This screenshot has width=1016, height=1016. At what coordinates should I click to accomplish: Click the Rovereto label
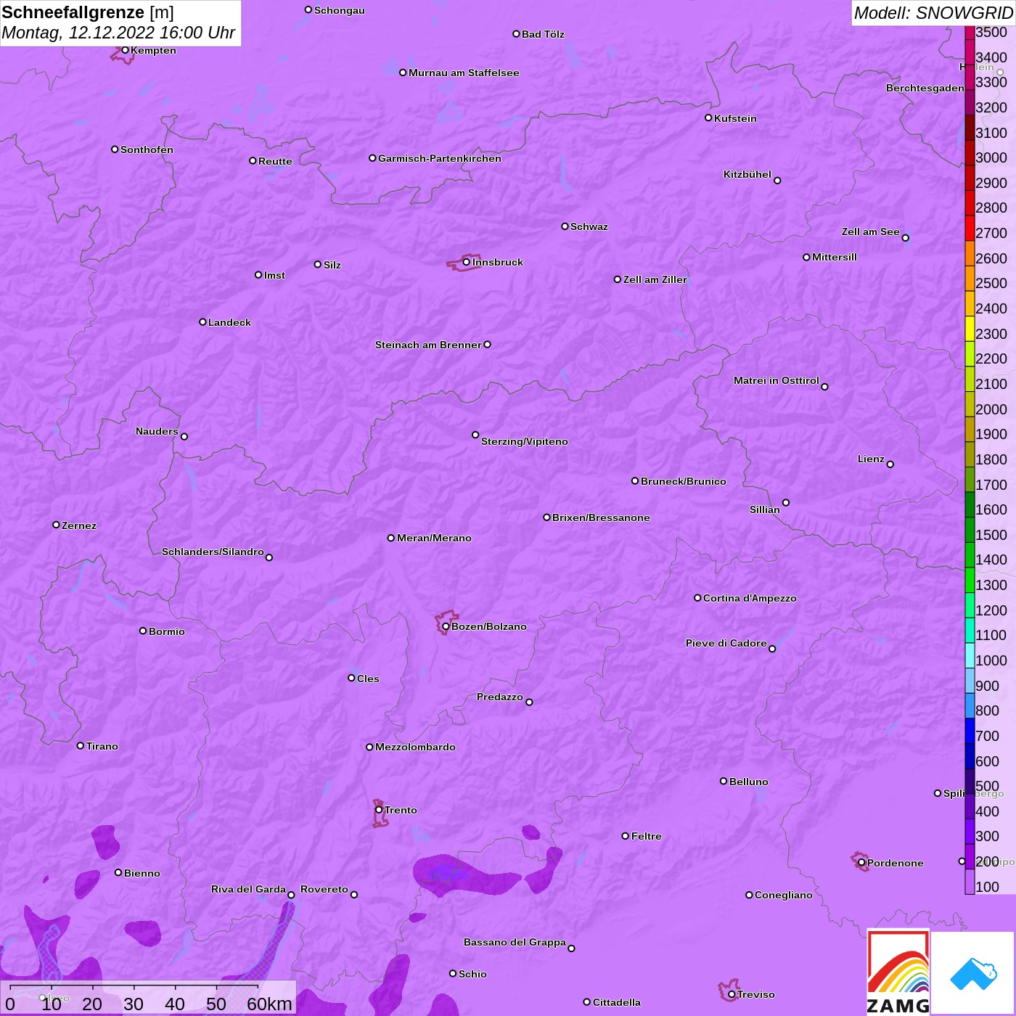point(324,889)
